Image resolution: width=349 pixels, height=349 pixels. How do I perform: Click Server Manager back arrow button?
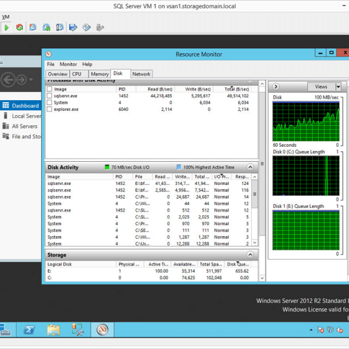pyautogui.click(x=8, y=80)
